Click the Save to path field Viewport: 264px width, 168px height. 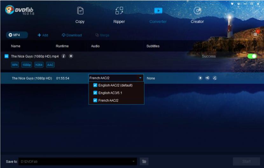tap(77, 161)
